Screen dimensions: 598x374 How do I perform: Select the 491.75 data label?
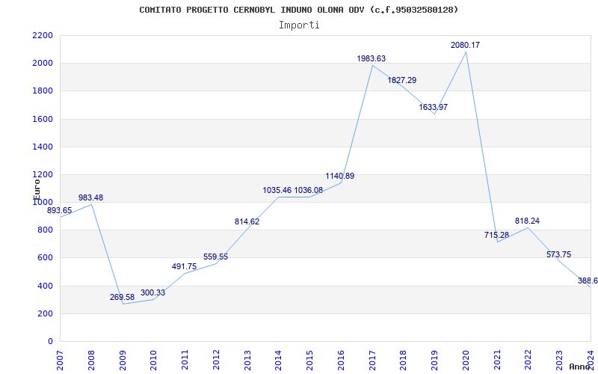184,266
